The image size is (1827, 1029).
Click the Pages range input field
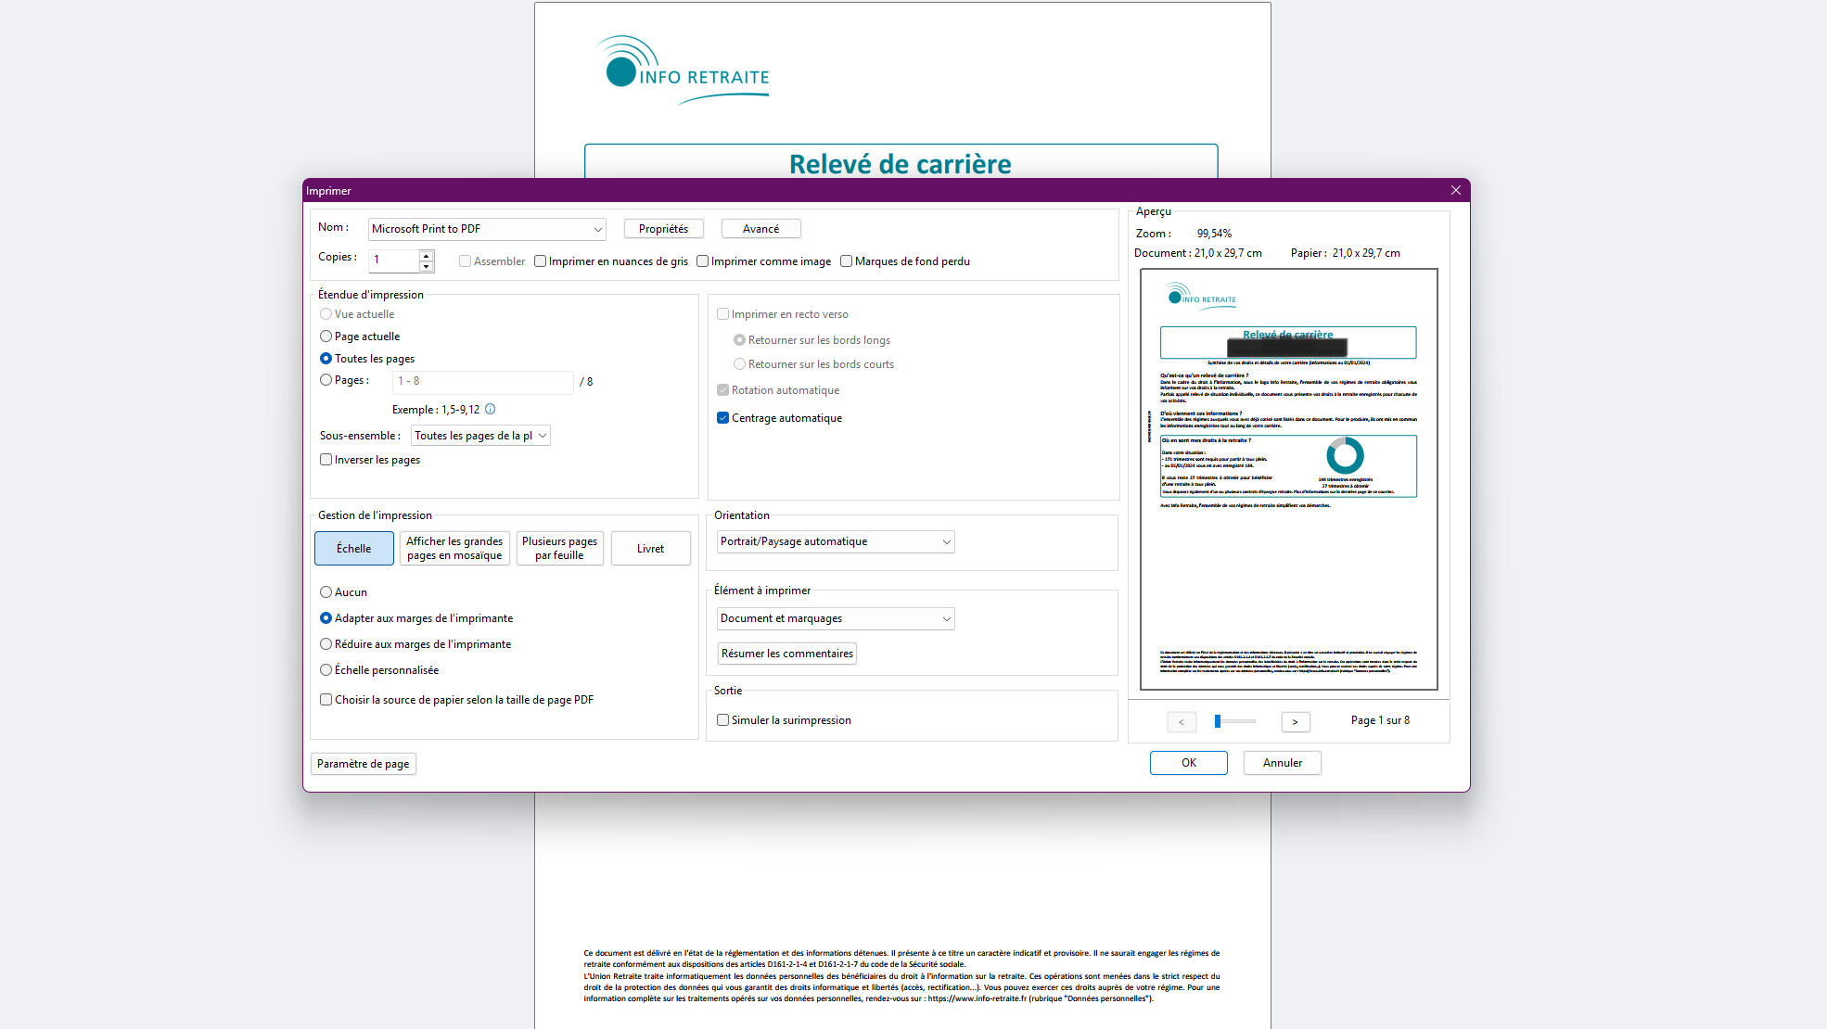[482, 381]
